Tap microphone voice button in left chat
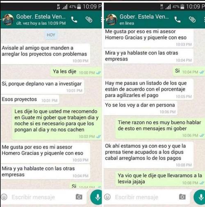This screenshot has height=207, width=205. (96, 197)
